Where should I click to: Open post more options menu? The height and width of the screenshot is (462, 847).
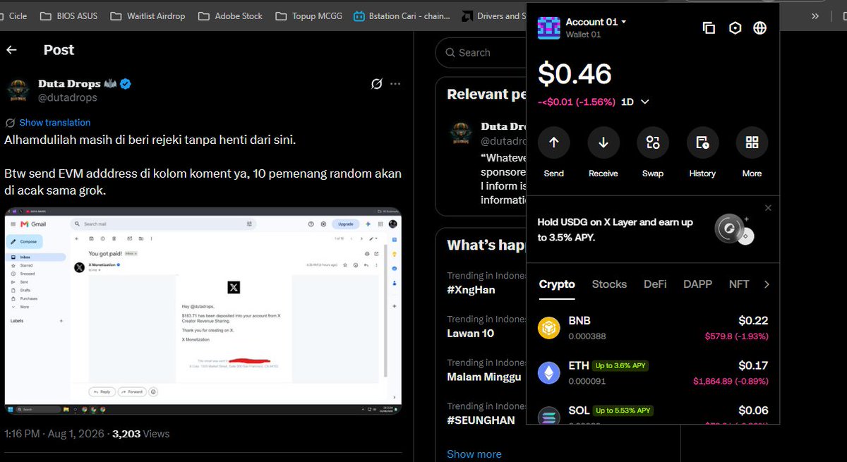(x=395, y=84)
